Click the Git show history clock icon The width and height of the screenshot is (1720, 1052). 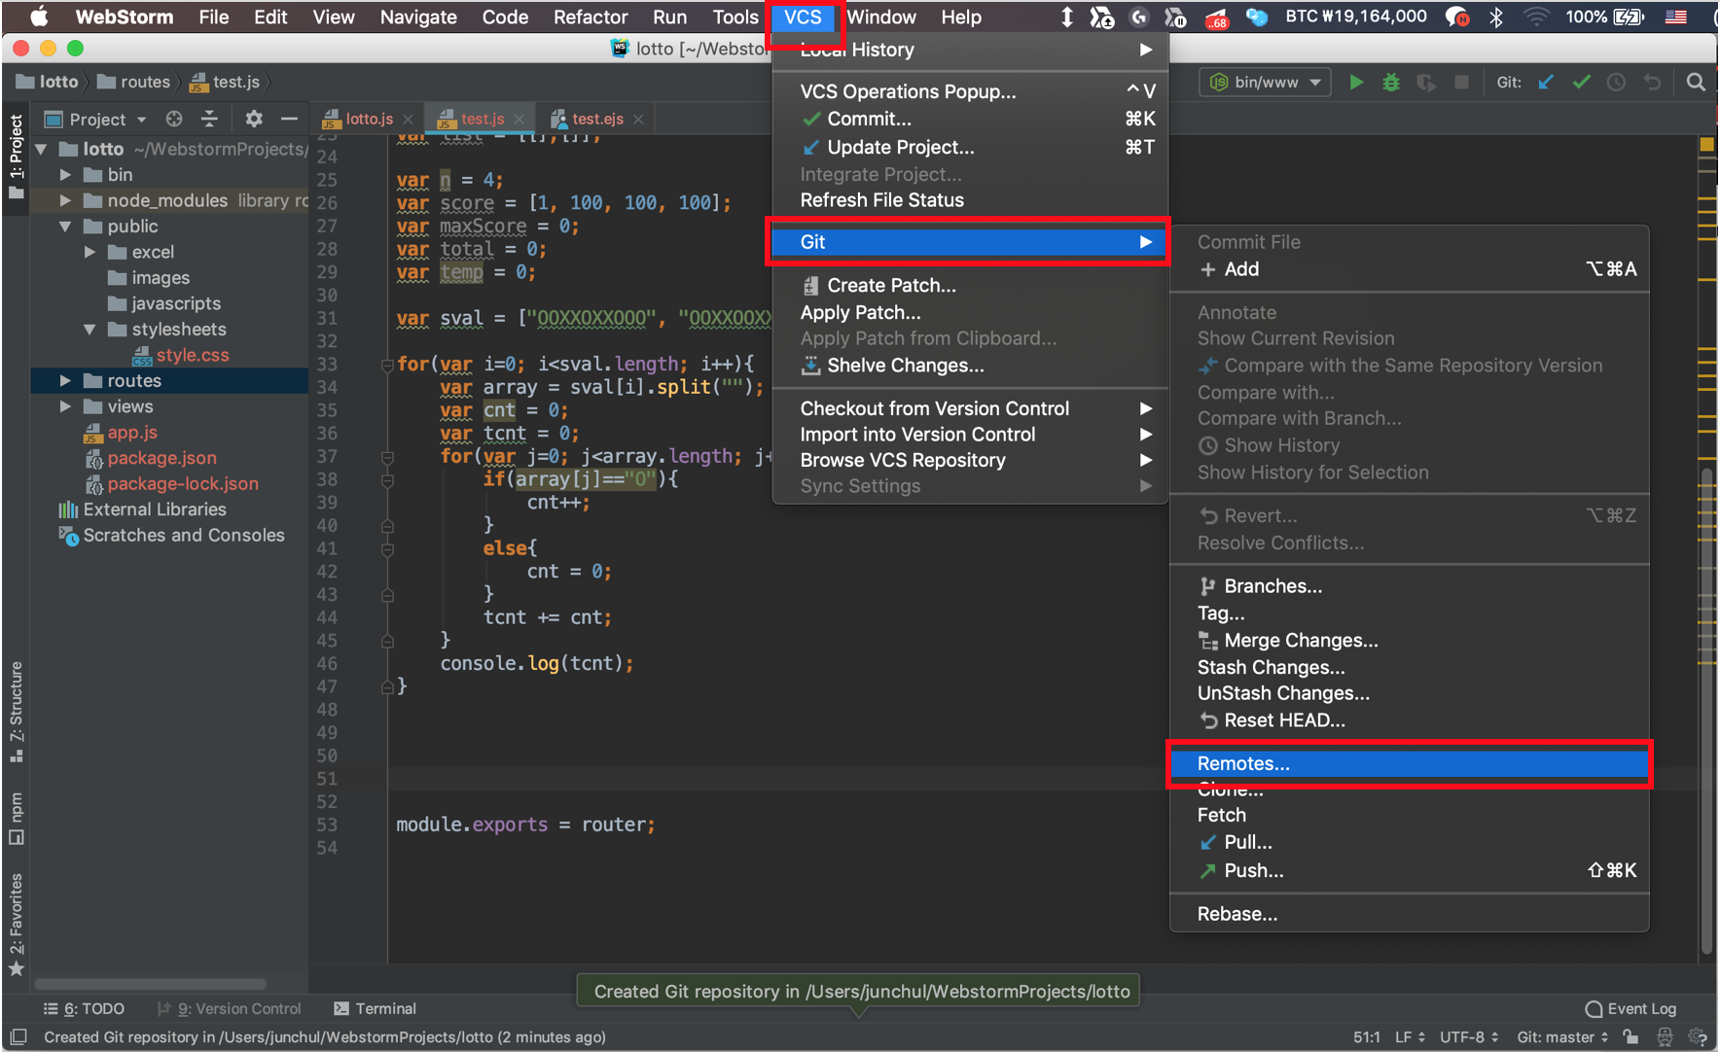click(x=1617, y=83)
